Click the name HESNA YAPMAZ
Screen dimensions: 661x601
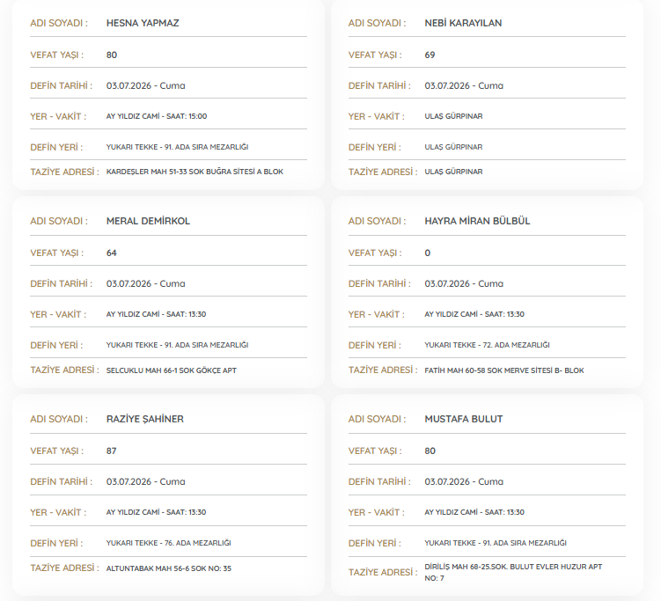[143, 23]
